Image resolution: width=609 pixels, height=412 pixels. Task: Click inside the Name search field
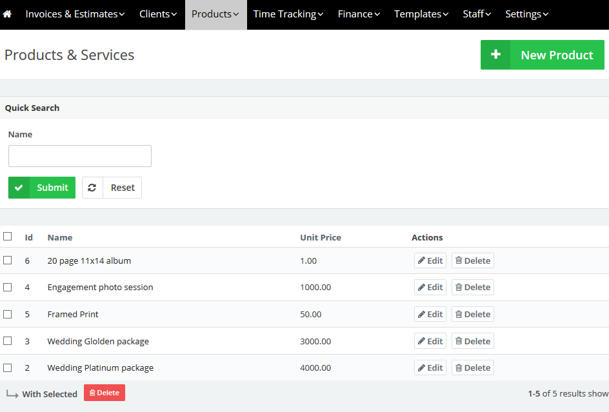(x=79, y=156)
